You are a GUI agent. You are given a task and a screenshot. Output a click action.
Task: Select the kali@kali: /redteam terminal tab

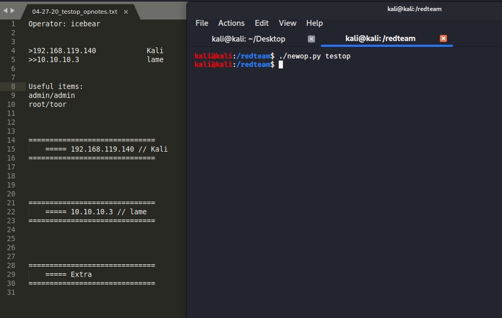[381, 38]
